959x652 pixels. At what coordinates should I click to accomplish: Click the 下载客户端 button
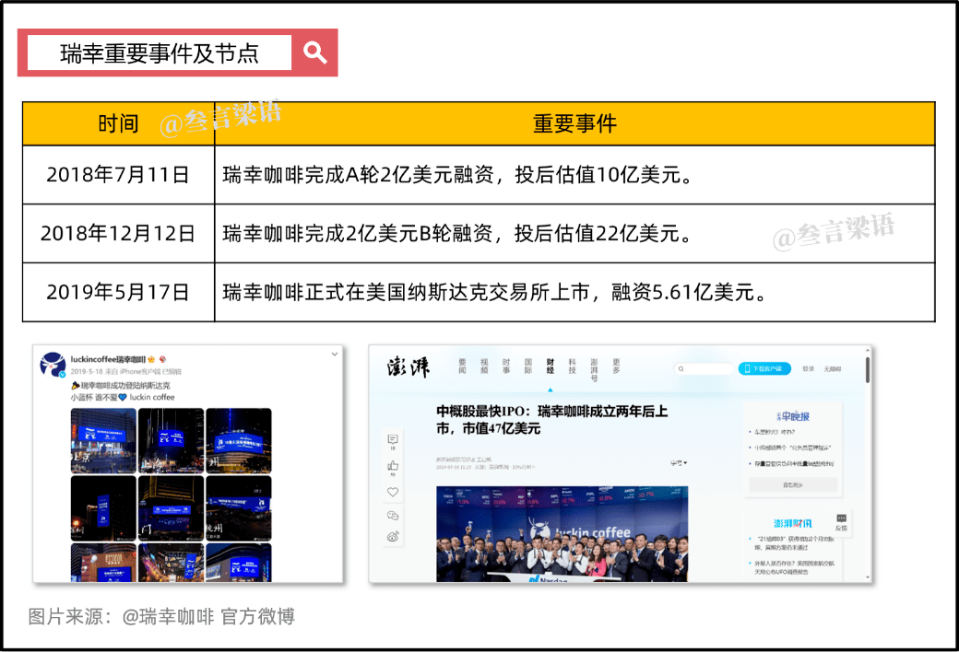764,368
